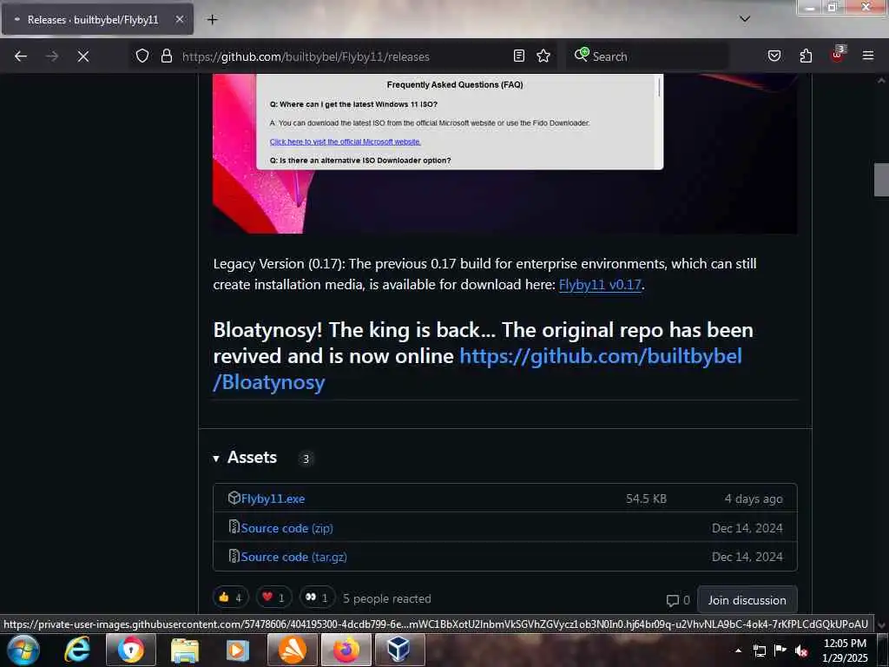
Task: Bookmark this page with the star
Action: [543, 56]
